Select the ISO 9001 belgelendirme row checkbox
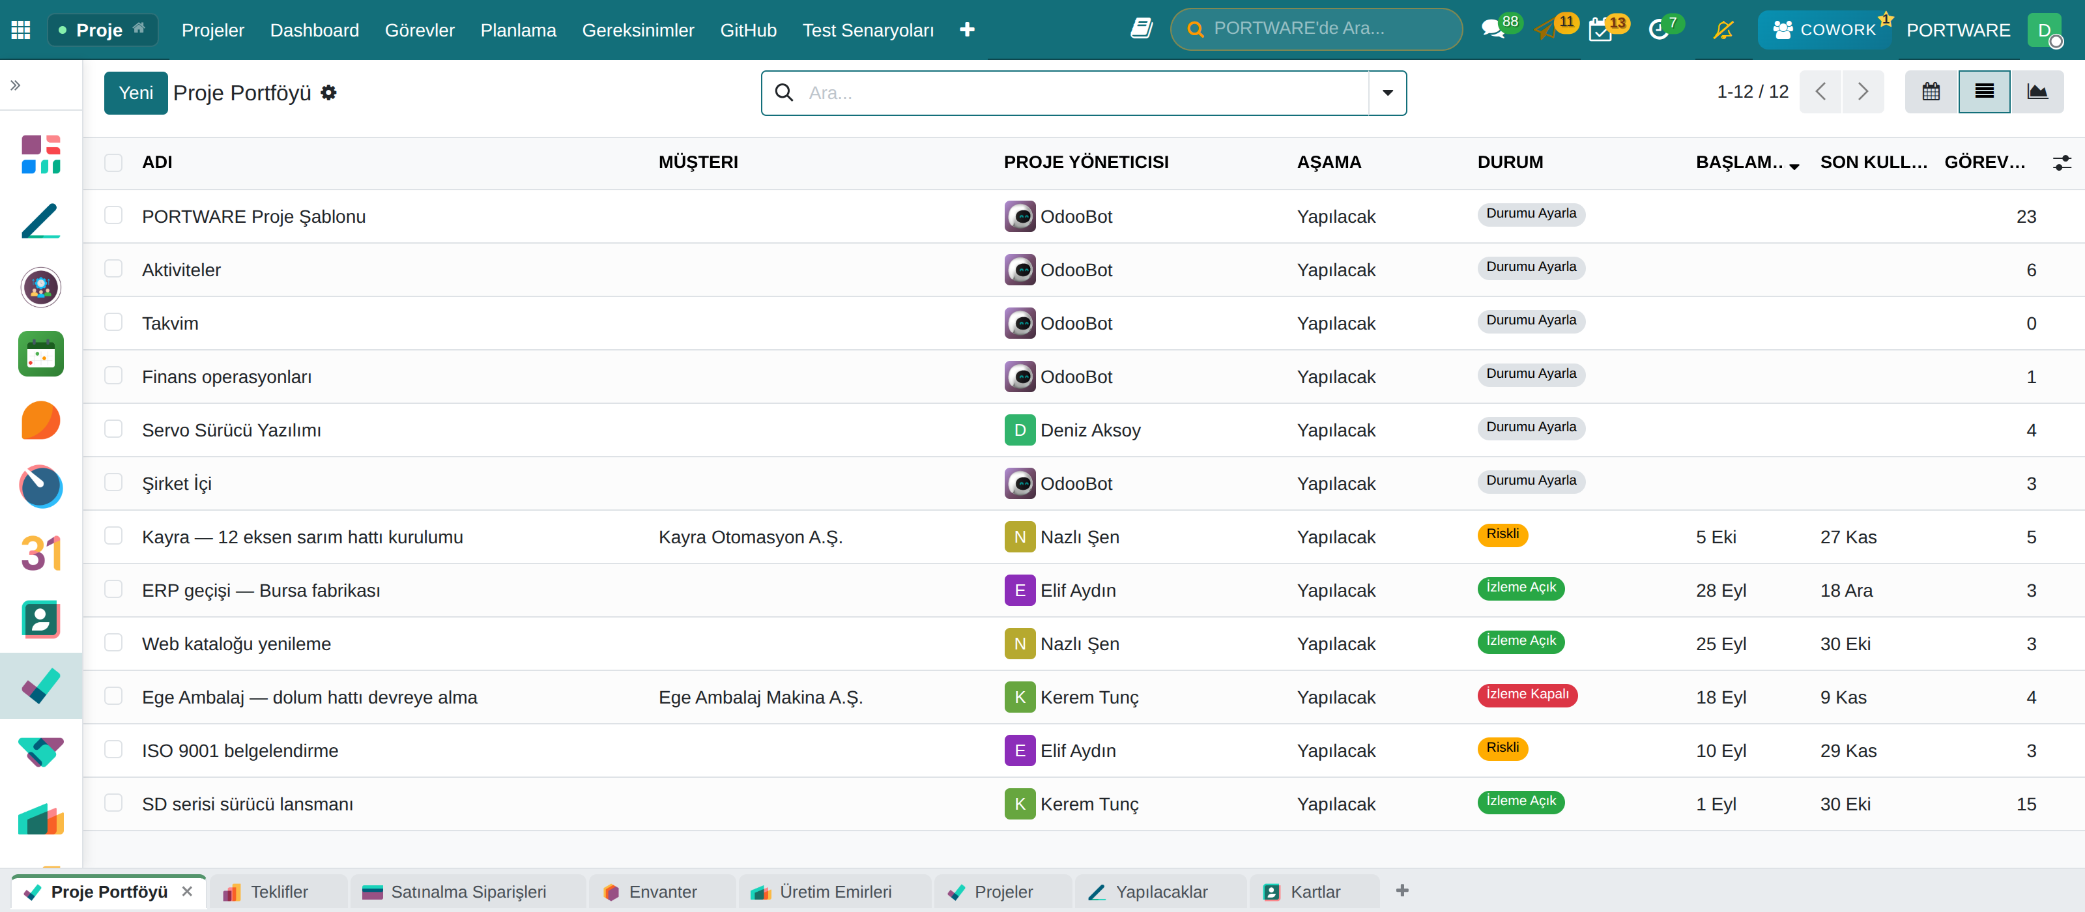The height and width of the screenshot is (912, 2085). click(113, 749)
